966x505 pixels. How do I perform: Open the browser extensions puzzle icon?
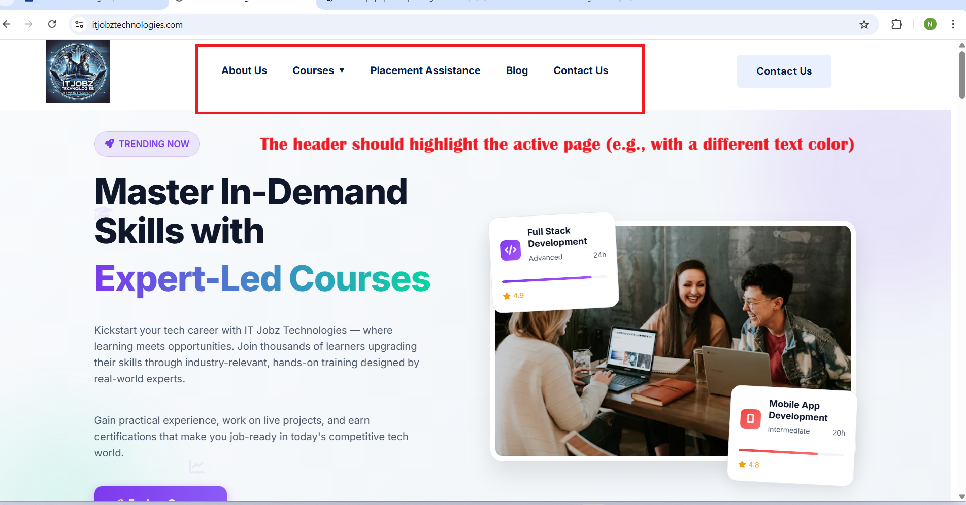[x=896, y=24]
